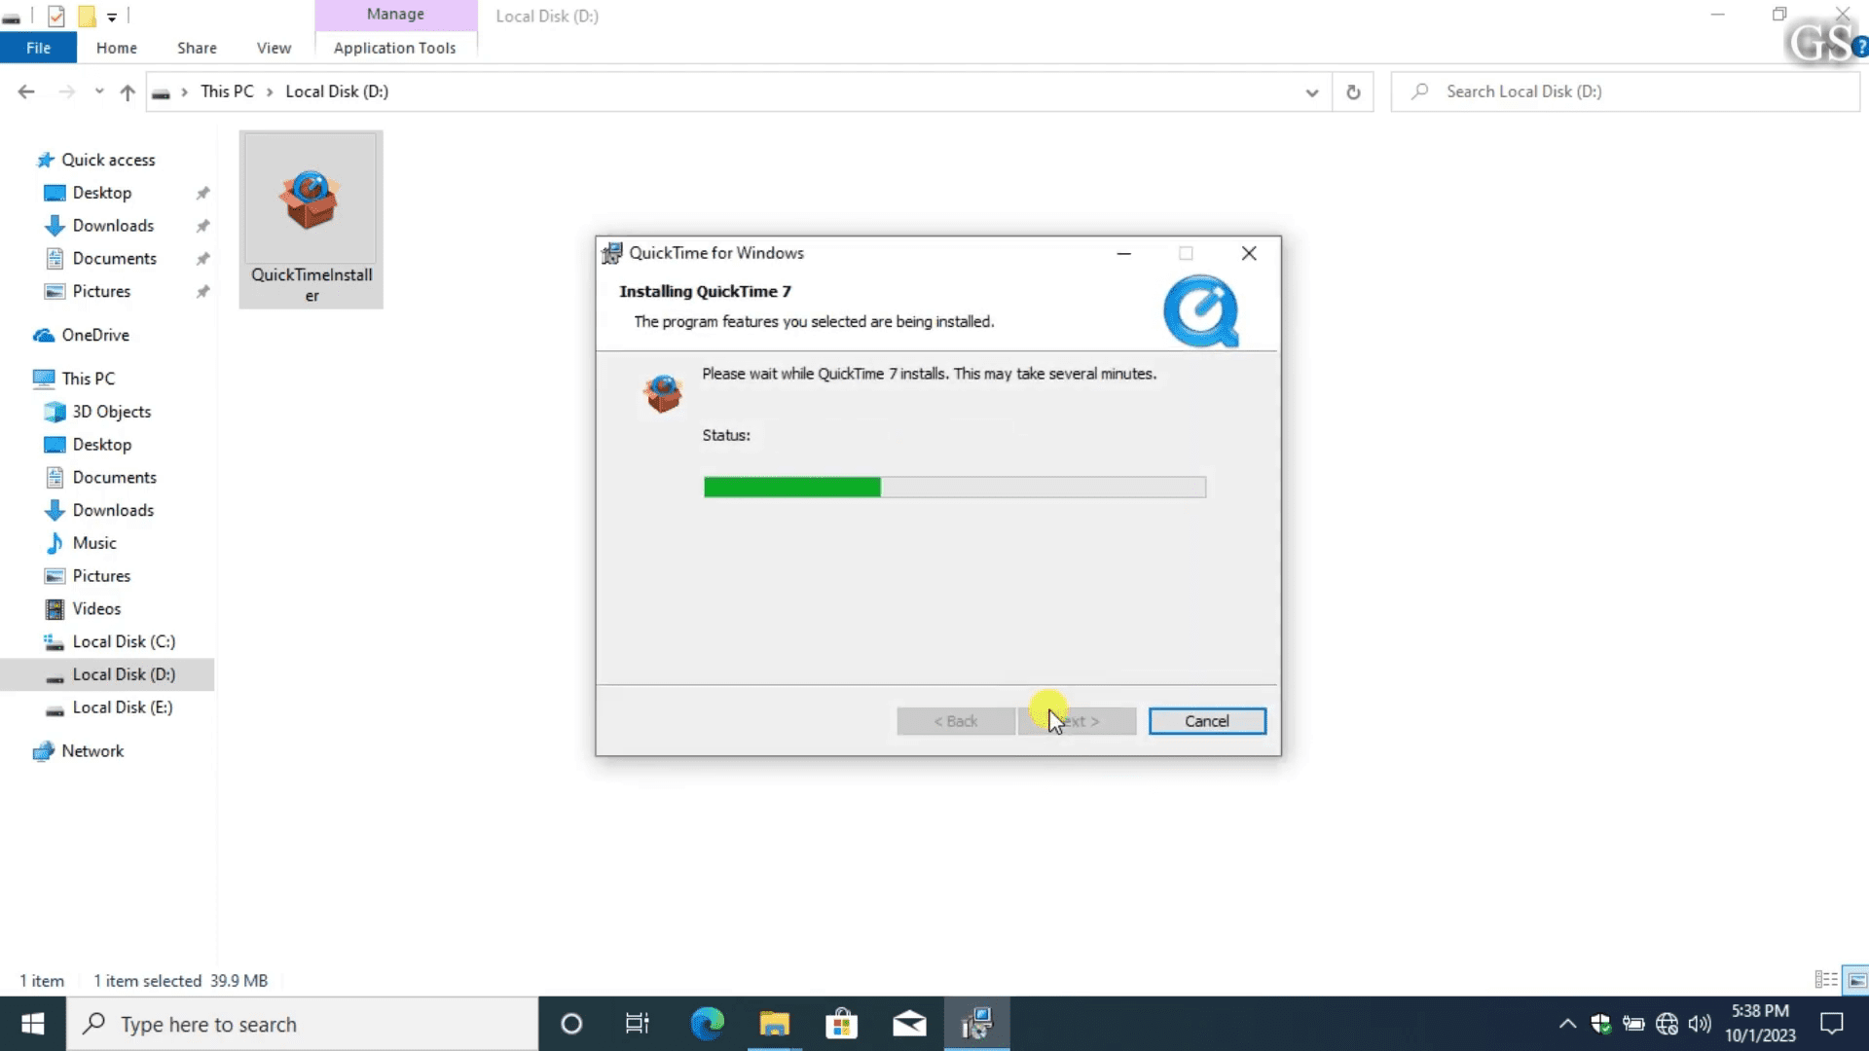Click the pin icon beside Pictures
This screenshot has width=1869, height=1051.
(x=202, y=292)
